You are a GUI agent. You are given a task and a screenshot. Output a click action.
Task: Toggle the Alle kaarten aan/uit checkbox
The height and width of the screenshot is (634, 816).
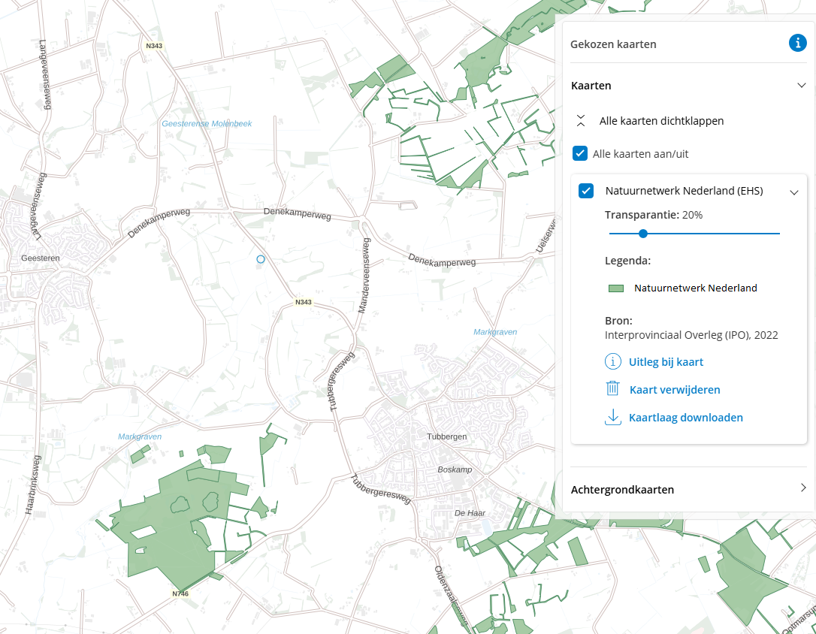[580, 153]
